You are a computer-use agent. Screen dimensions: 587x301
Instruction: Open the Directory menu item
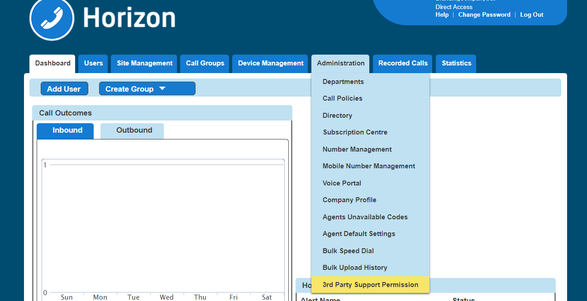[370, 116]
